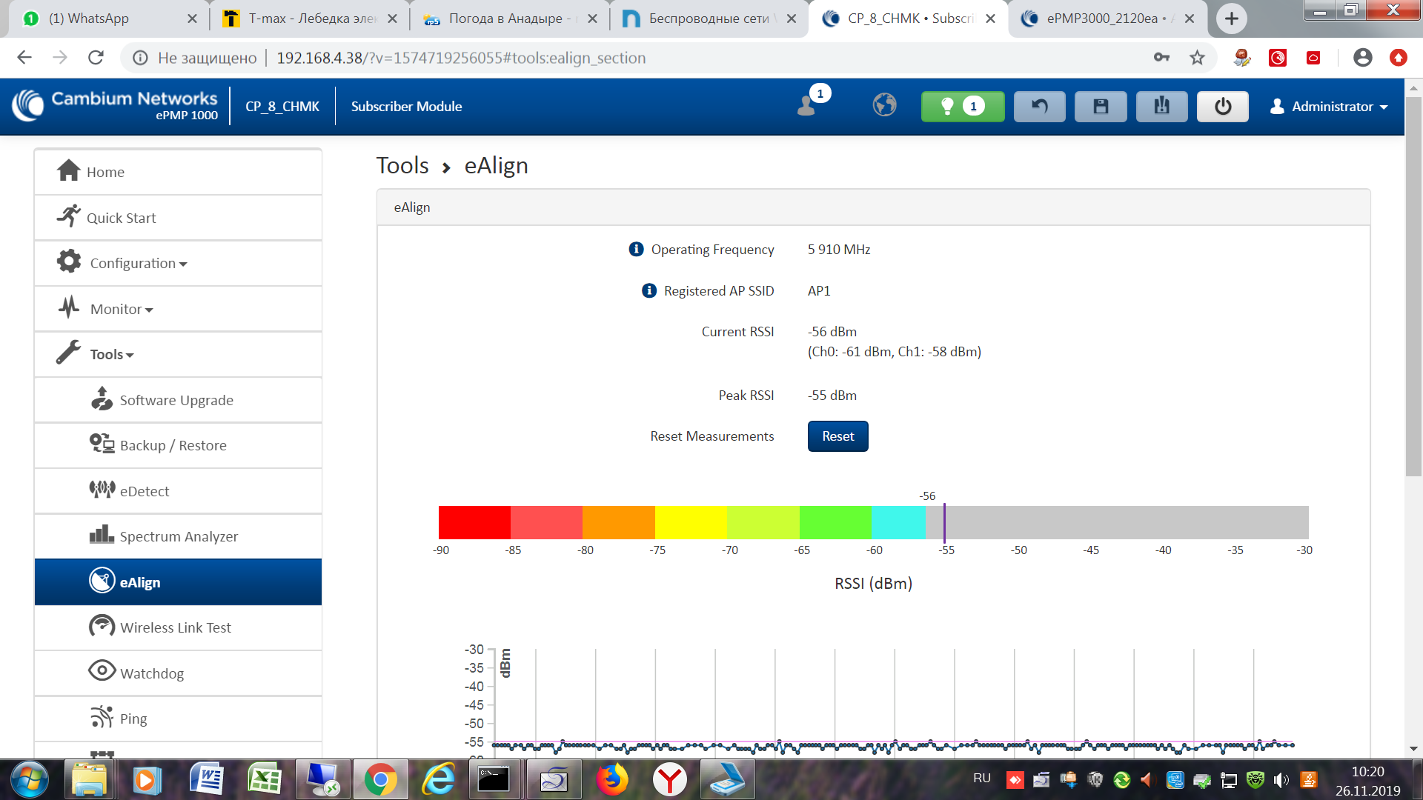Open the Administrator dropdown
1423x800 pixels.
tap(1330, 107)
